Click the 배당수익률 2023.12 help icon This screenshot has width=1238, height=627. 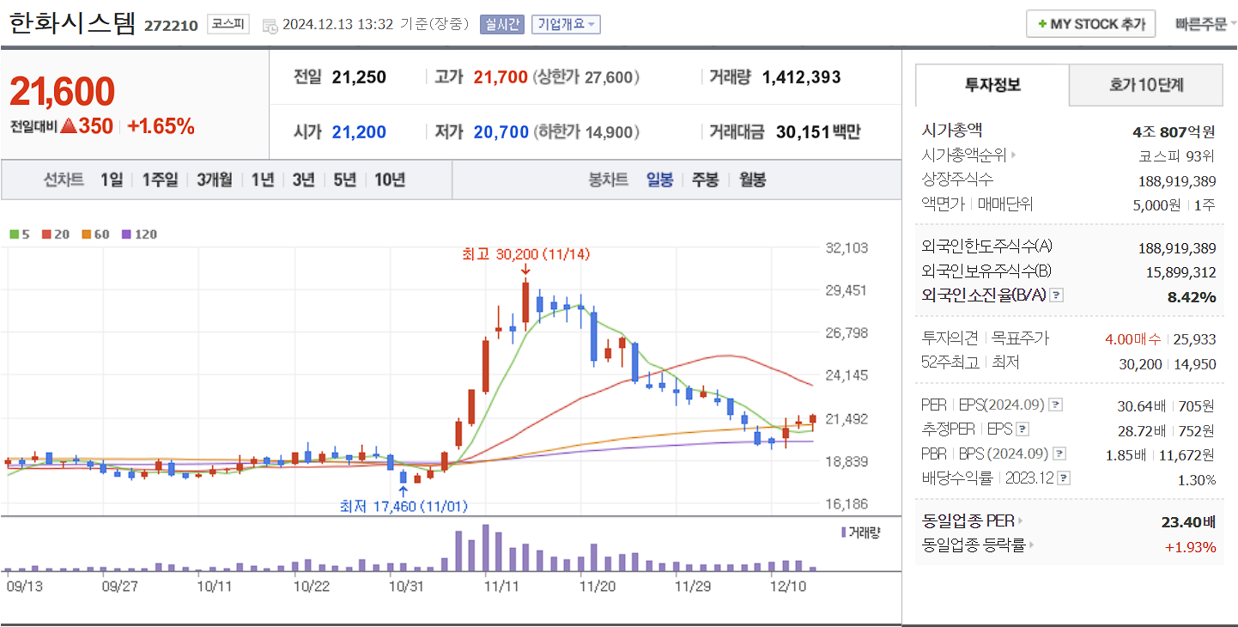pyautogui.click(x=1065, y=478)
